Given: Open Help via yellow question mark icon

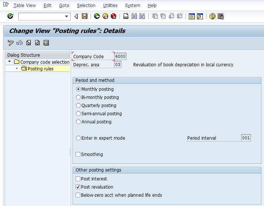Looking at the screenshot, I should tap(212, 16).
